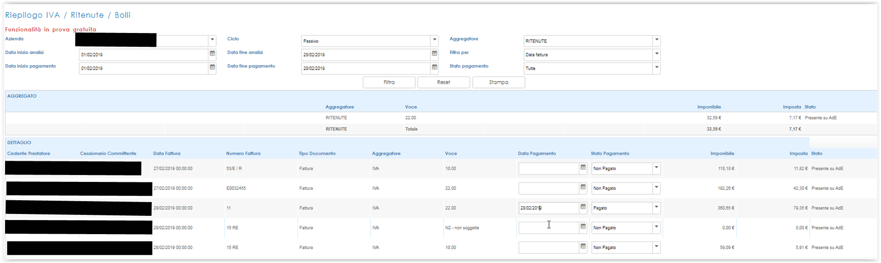Viewport: 881px width, 263px height.
Task: Click invoice number 53/E / R cell
Action: 234,169
